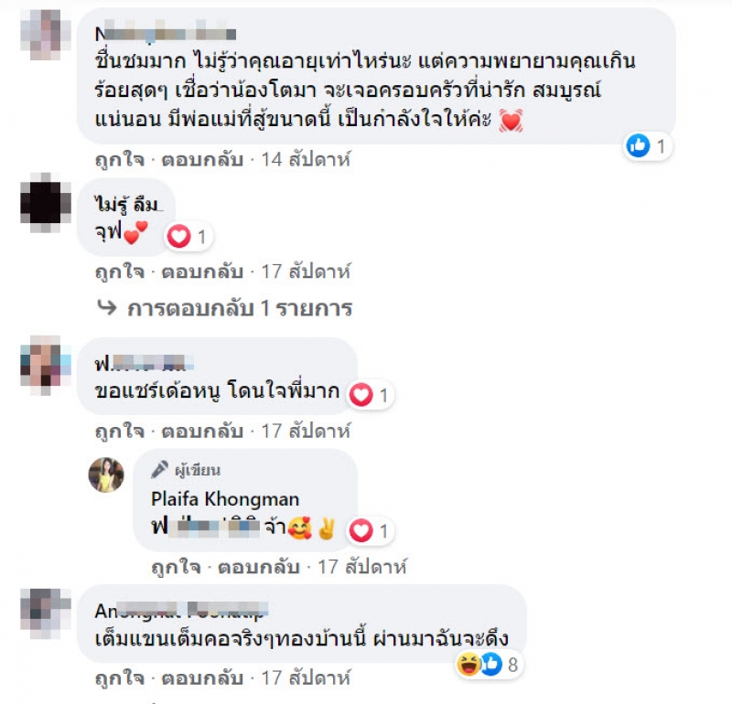Click 17 สัปดาห์ timestamp under Plaifa's reply
This screenshot has width=732, height=704.
click(x=362, y=567)
